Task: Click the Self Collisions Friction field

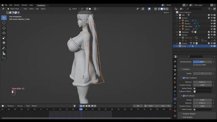Action: 202,100
